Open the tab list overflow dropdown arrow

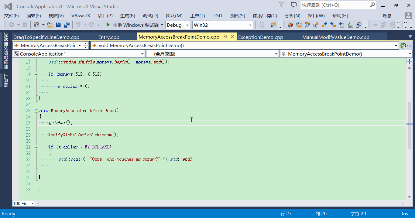coord(410,36)
